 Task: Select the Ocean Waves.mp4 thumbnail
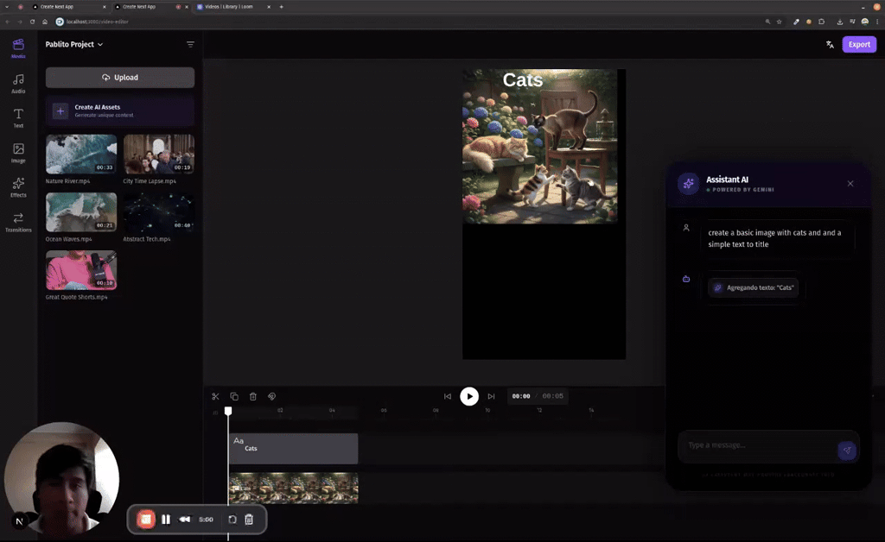click(x=81, y=211)
